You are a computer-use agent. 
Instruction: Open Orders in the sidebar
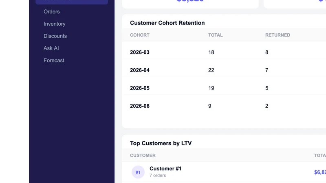tap(52, 12)
